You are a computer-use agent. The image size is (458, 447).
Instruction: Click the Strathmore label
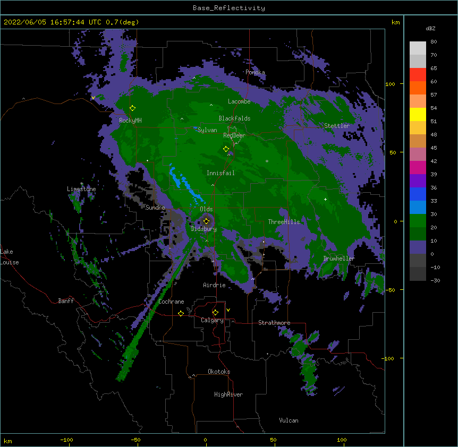(274, 323)
